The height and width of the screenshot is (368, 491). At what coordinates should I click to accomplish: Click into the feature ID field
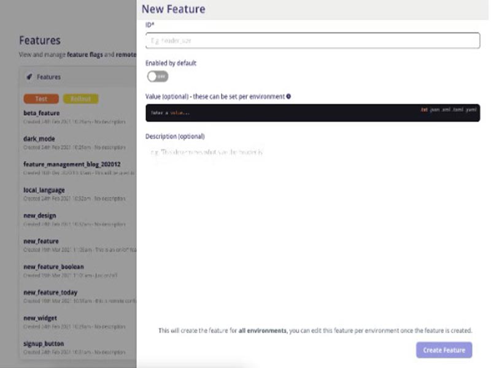[x=312, y=40]
